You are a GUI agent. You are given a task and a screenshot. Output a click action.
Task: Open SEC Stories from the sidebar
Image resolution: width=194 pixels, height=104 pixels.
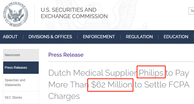21,98
